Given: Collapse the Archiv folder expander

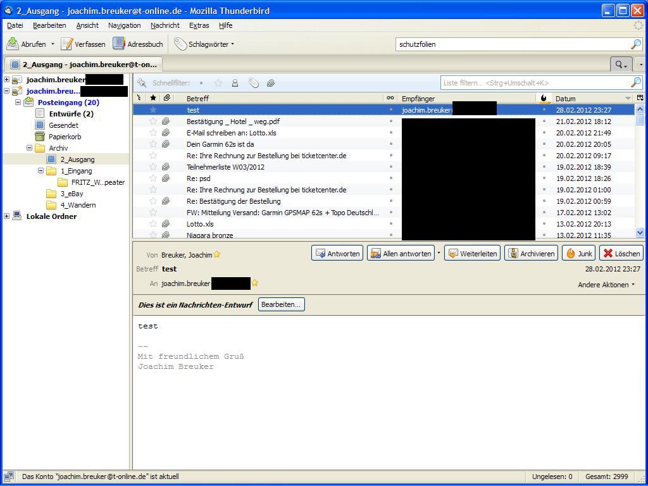Looking at the screenshot, I should tap(29, 147).
